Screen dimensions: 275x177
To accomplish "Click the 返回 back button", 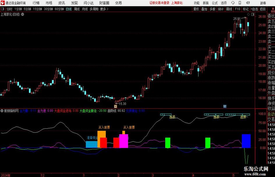I will click(x=262, y=9).
